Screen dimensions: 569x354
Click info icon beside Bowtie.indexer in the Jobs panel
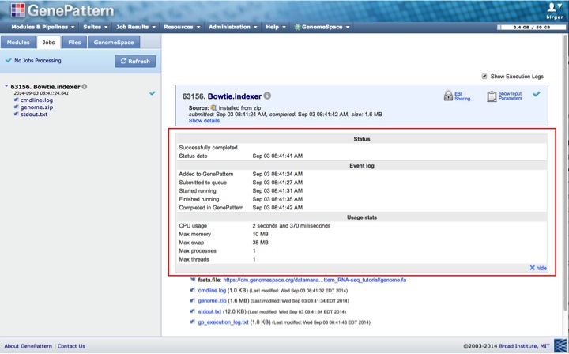tap(85, 86)
